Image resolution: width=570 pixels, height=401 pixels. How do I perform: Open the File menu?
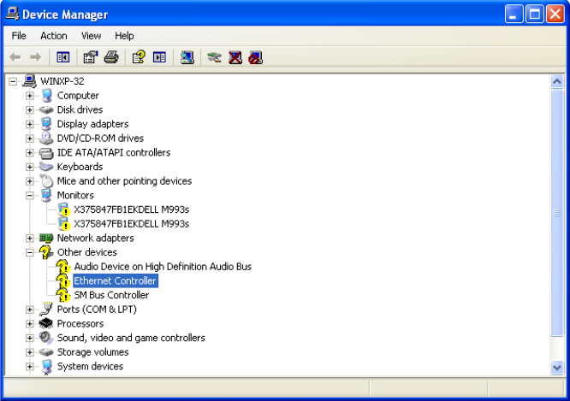tap(19, 36)
